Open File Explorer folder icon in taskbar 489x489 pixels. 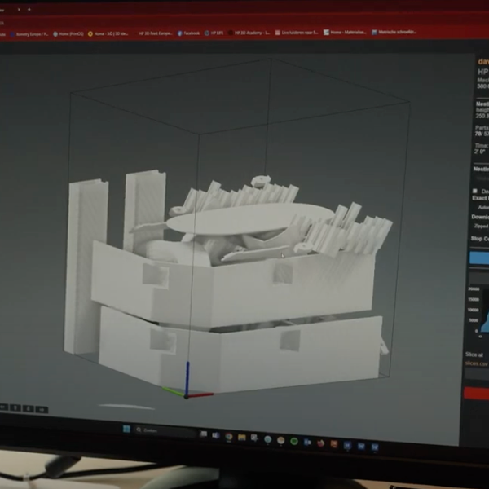[242, 438]
